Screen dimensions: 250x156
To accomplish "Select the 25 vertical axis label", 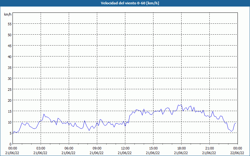I will 9,89.
